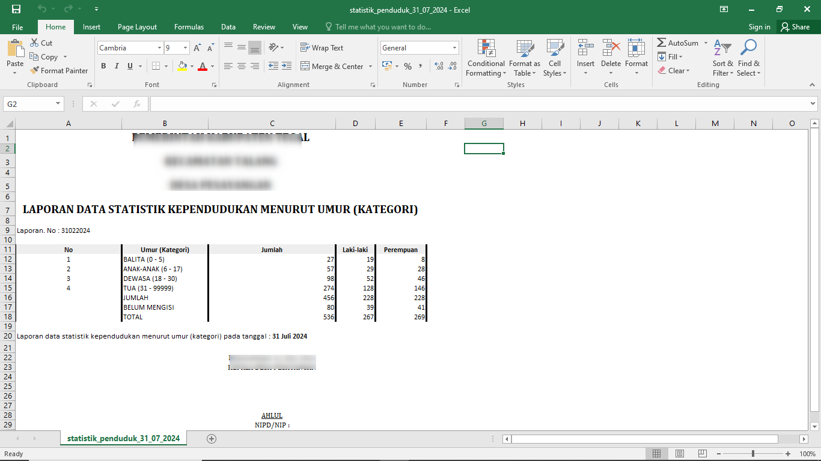Switch to Page Layout view in status bar
The width and height of the screenshot is (821, 461).
coord(680,454)
